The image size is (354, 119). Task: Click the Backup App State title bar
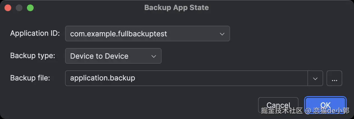coord(176,8)
